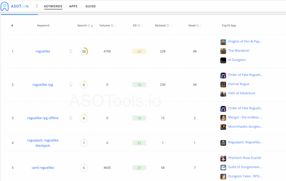Click the volume value 4700

107,51
